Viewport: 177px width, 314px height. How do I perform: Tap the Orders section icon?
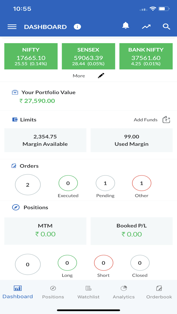click(14, 166)
